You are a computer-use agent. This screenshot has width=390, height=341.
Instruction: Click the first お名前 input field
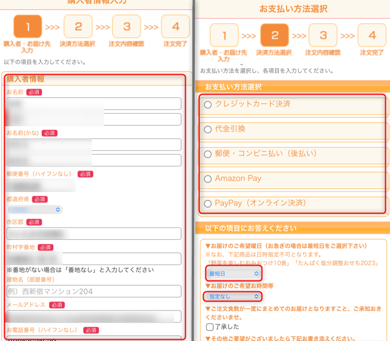tap(94, 103)
